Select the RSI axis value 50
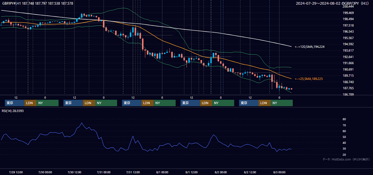 344,137
